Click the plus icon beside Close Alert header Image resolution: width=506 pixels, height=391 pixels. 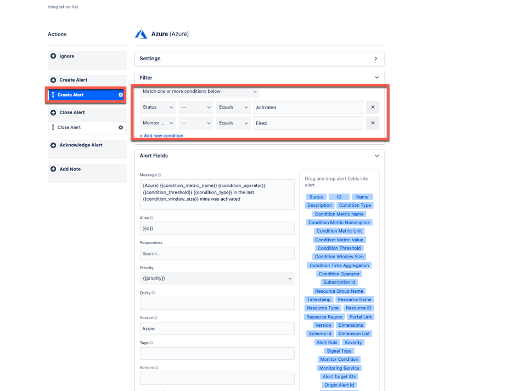click(x=53, y=112)
